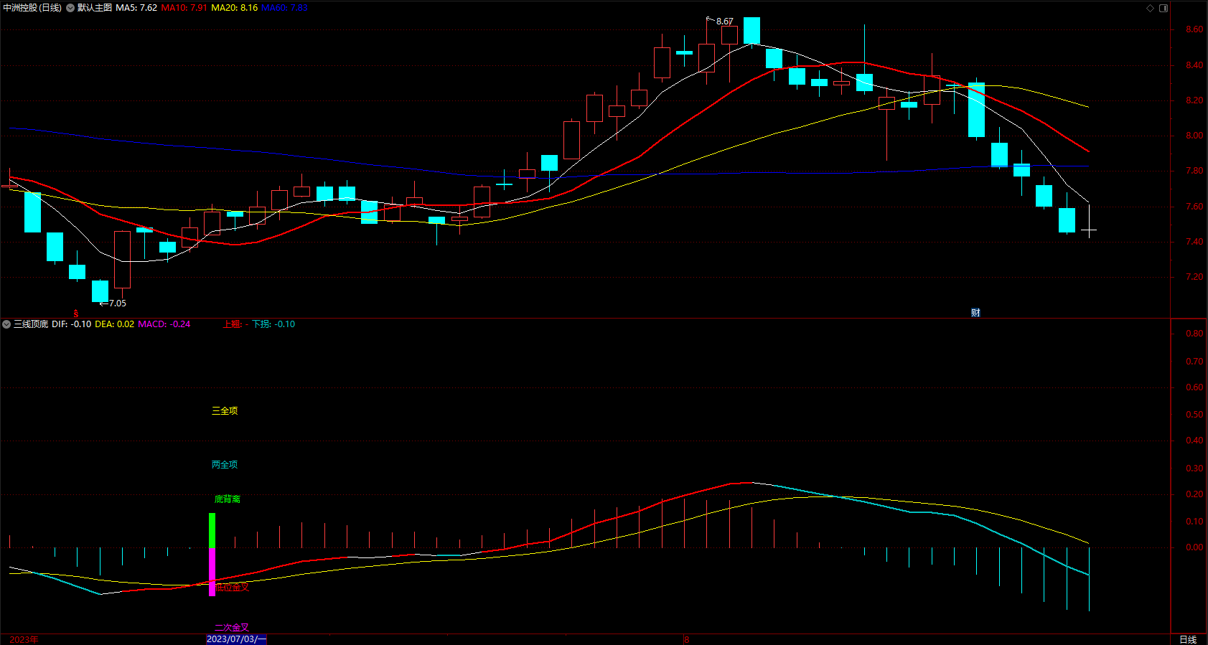
Task: Click the yellow MA20: 8.16 label
Action: pyautogui.click(x=235, y=8)
